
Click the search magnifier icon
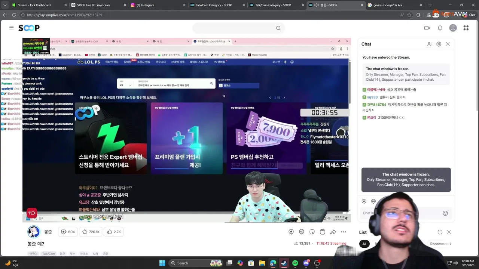pos(278,28)
